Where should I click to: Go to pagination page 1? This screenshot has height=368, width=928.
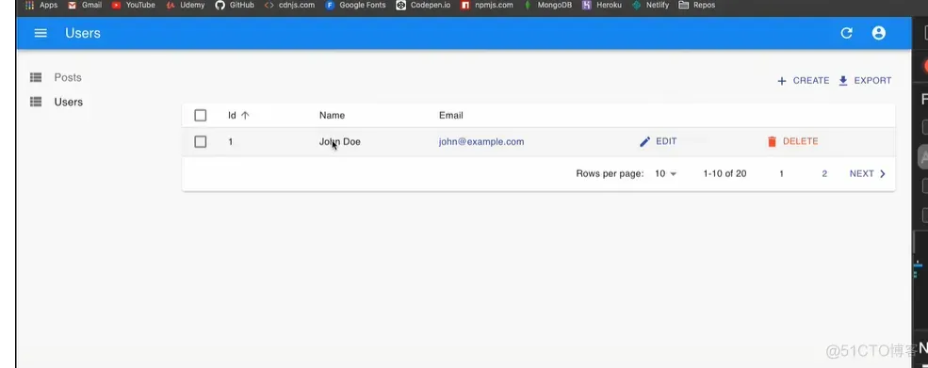click(781, 173)
